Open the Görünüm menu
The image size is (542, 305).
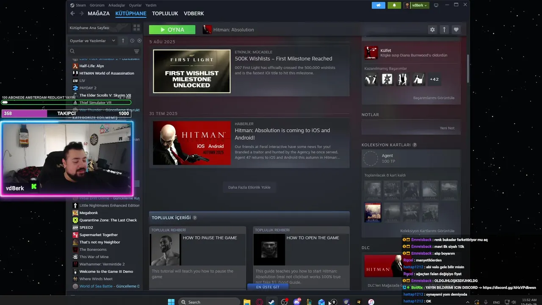pyautogui.click(x=97, y=5)
